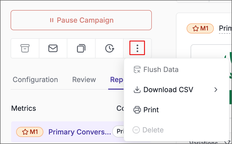Click the archive box icon
The height and width of the screenshot is (144, 232).
[x=25, y=48]
